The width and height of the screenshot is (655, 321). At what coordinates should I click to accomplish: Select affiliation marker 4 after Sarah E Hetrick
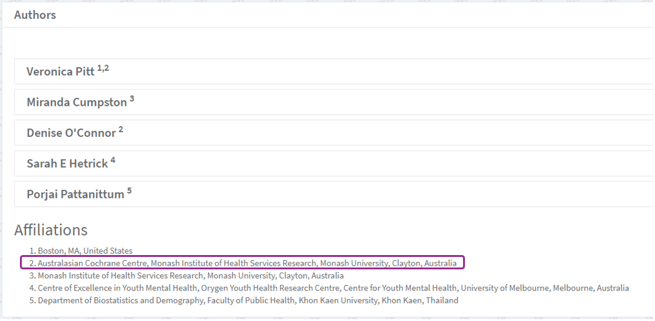pyautogui.click(x=113, y=160)
